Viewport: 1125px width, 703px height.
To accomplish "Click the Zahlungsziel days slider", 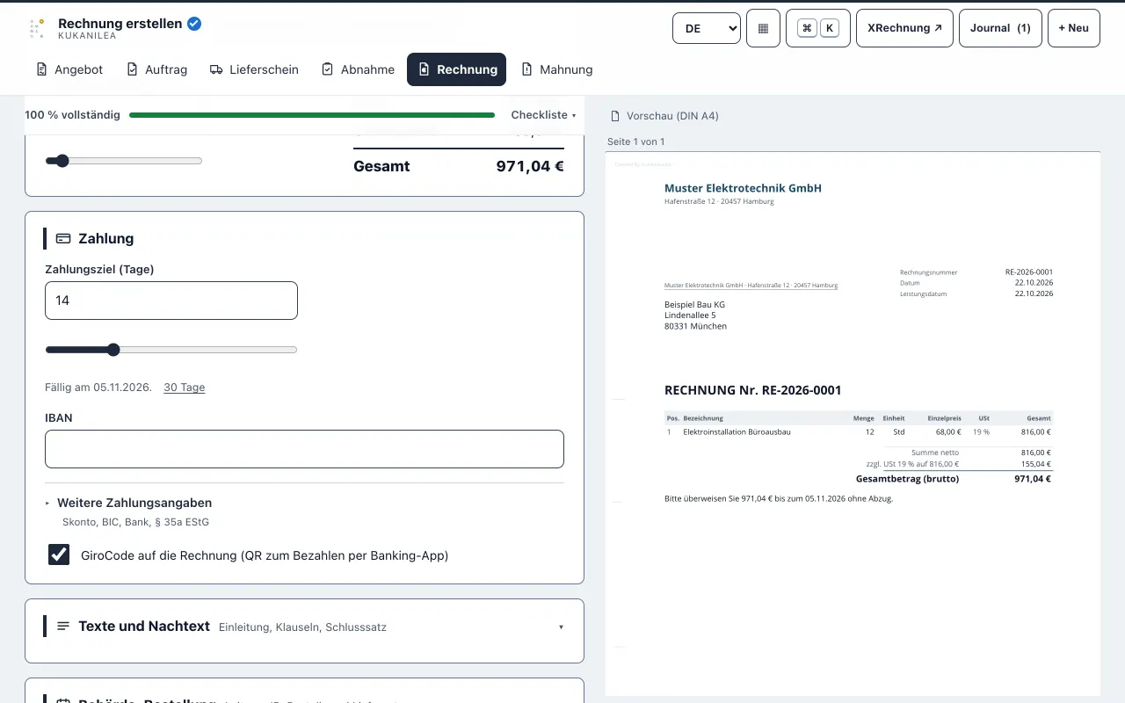I will point(171,350).
